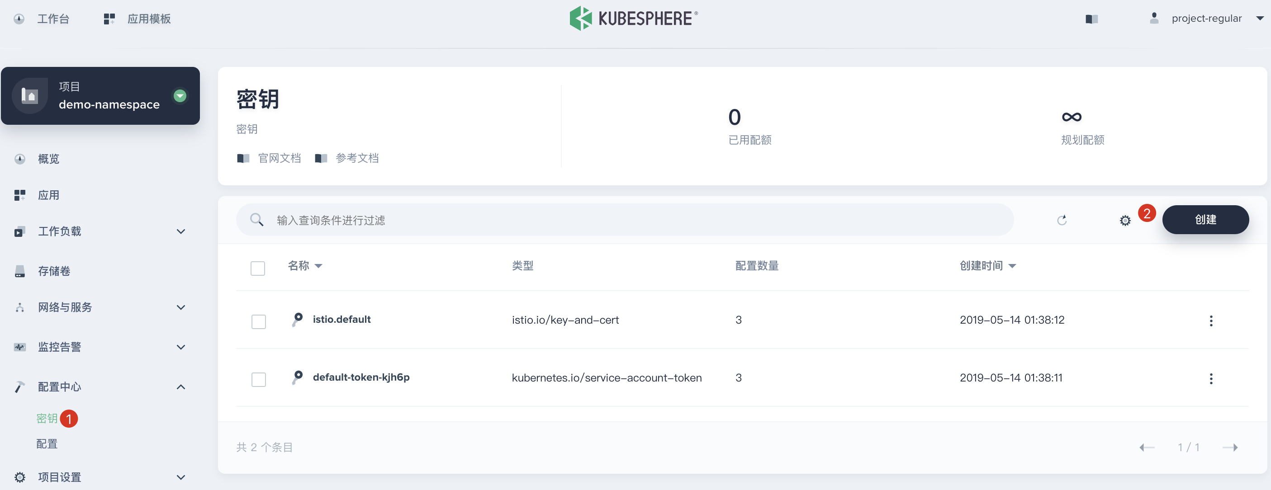Click the refresh list icon
Image resolution: width=1271 pixels, height=490 pixels.
[x=1062, y=220]
